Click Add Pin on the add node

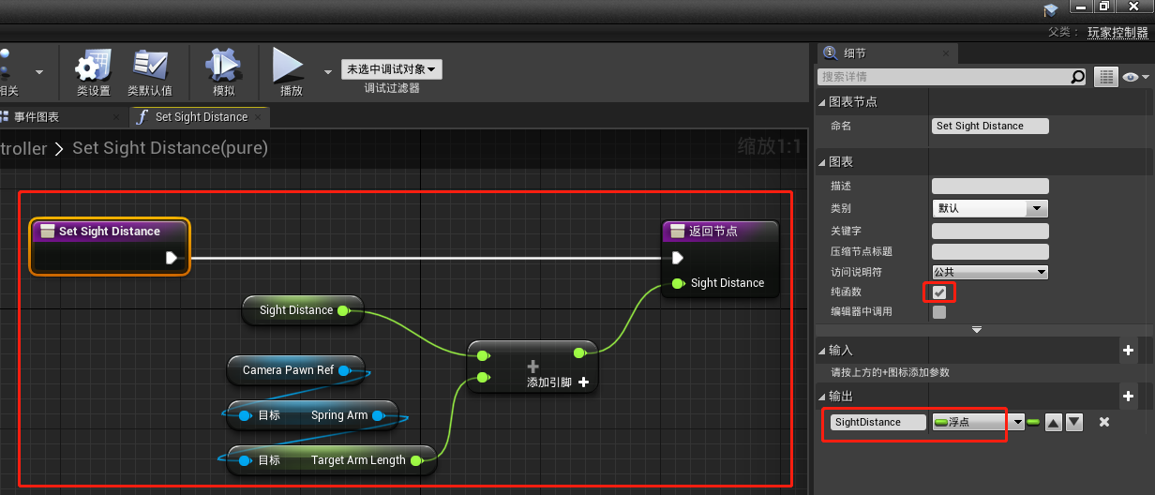pyautogui.click(x=558, y=382)
